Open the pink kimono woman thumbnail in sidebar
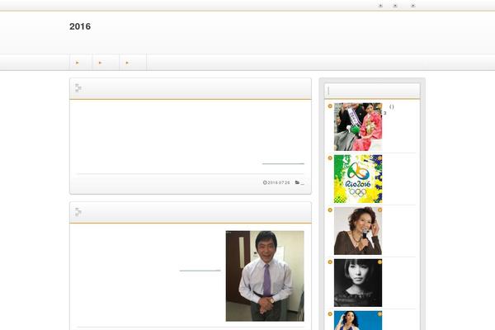This screenshot has height=330, width=495. point(358,126)
